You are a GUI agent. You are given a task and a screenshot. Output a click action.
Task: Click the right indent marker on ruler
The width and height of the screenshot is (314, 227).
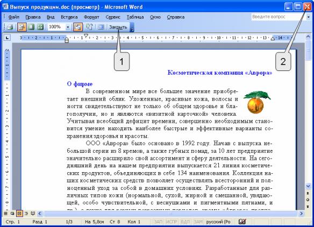click(273, 39)
